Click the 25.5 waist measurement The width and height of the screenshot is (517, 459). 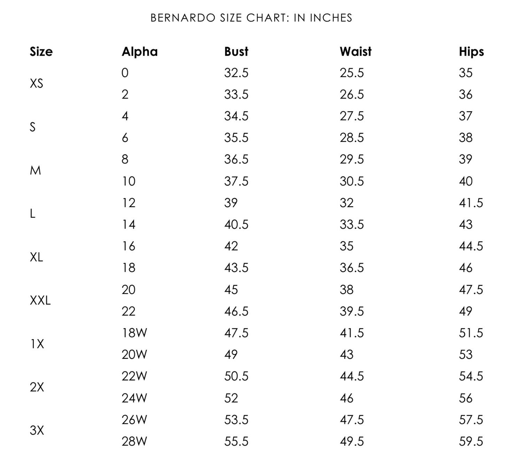352,73
